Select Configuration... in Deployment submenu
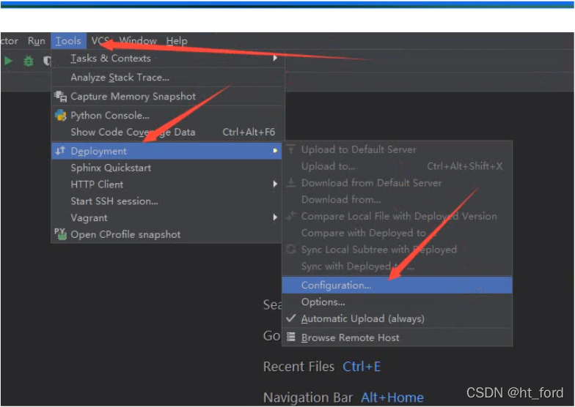This screenshot has height=407, width=575. click(398, 285)
